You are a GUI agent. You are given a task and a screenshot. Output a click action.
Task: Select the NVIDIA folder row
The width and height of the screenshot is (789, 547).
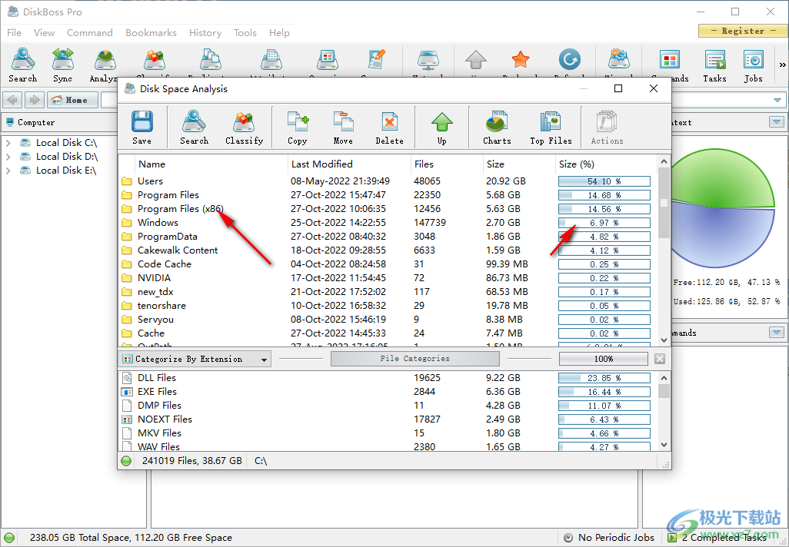388,278
